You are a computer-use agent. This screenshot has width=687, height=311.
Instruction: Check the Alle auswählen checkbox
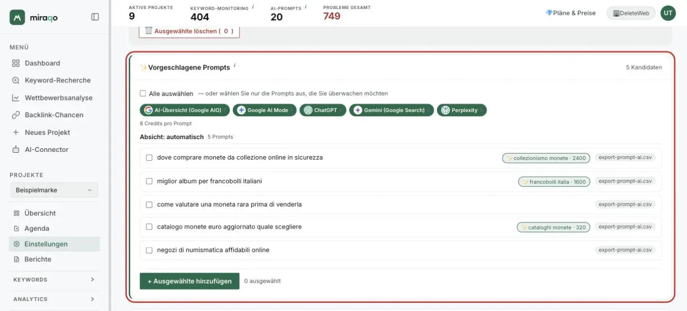(143, 93)
